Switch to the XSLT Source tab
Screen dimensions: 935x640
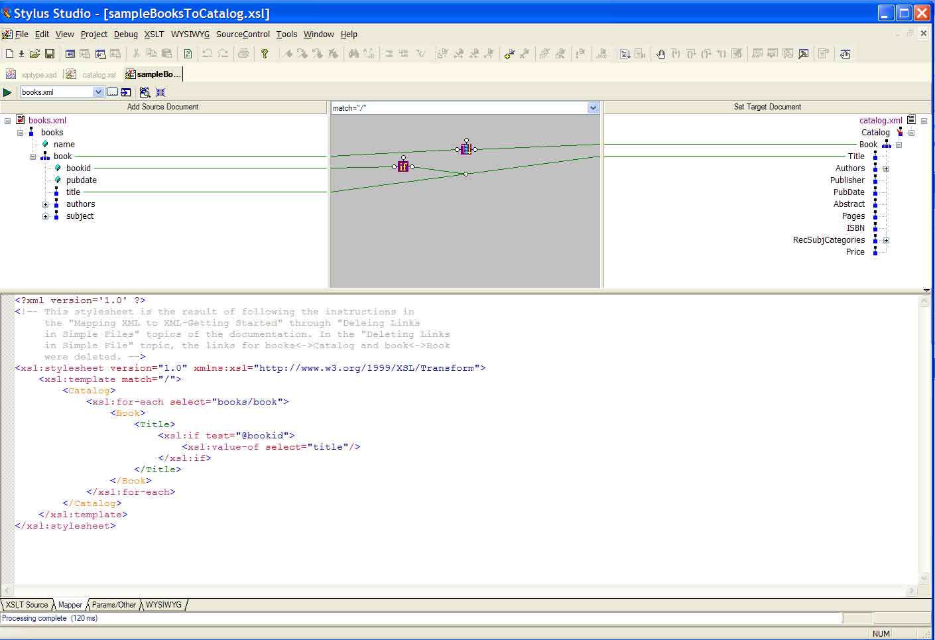pyautogui.click(x=27, y=605)
